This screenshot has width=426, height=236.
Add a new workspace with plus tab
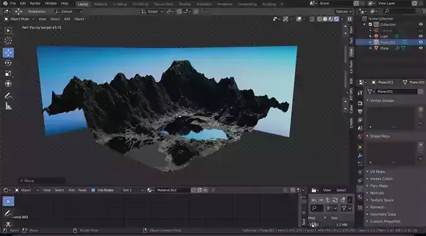(282, 4)
